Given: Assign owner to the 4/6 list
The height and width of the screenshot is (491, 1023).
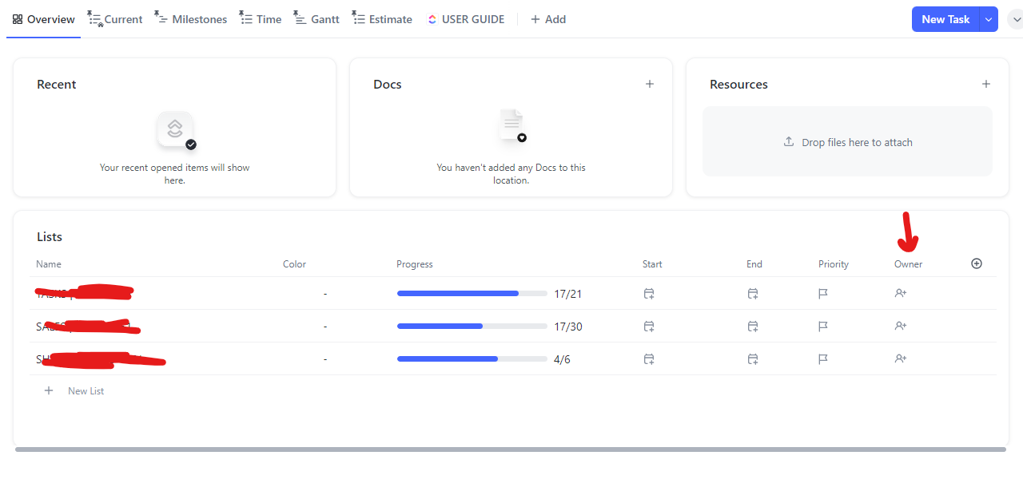Looking at the screenshot, I should tap(901, 359).
